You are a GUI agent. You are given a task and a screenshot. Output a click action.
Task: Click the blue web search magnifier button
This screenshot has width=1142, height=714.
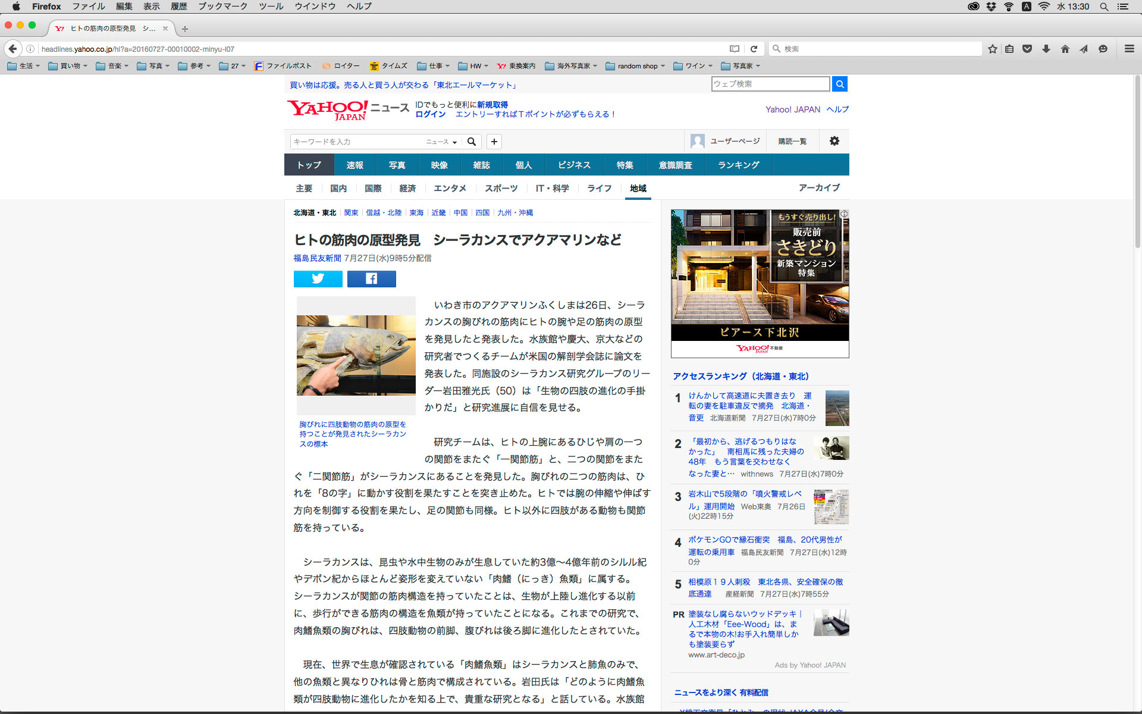(x=839, y=84)
